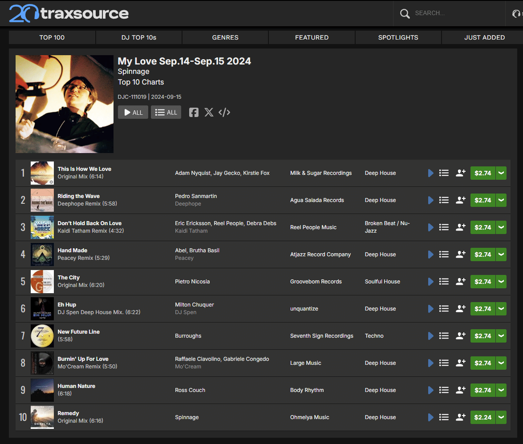Follow artists on Don't Hold Back On Love row
The image size is (523, 444).
point(461,227)
